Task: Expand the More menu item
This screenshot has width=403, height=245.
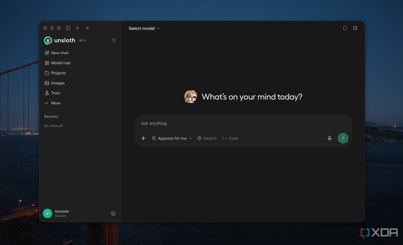Action: click(x=52, y=103)
